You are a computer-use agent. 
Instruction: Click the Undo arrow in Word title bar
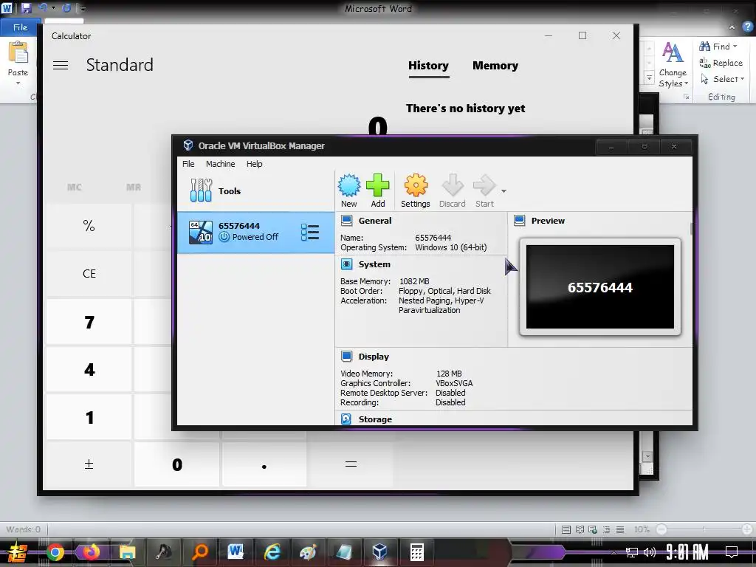click(43, 7)
